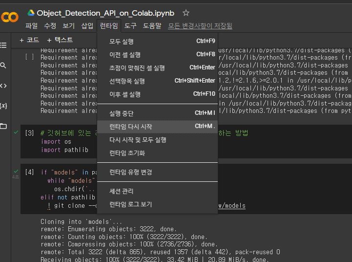This screenshot has width=352, height=262.
Task: Click the 'elif not pathlib' code line
Action: pyautogui.click(x=68, y=197)
